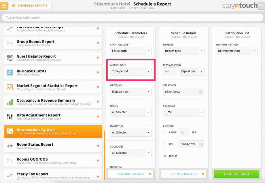
Task: Open Room Status Report chevron arrow
Action: (x=98, y=146)
